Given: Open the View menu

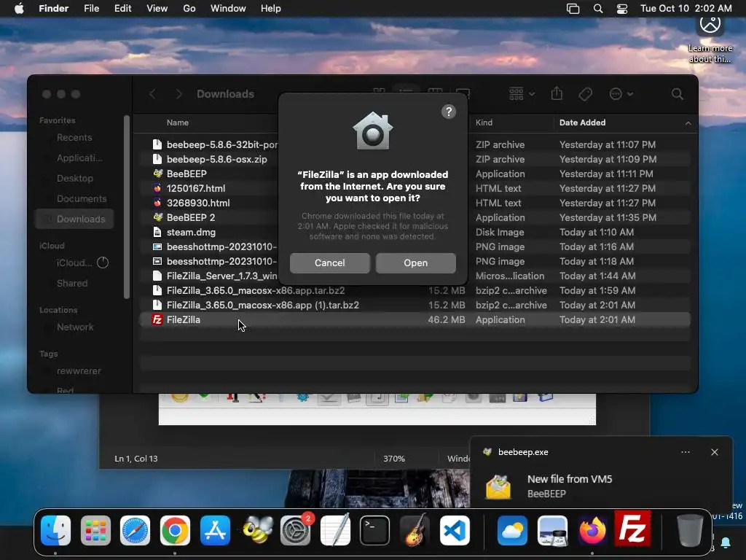Looking at the screenshot, I should coord(157,9).
